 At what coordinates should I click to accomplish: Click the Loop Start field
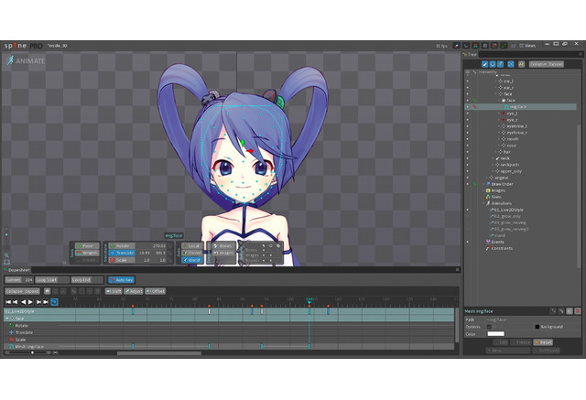(52, 280)
